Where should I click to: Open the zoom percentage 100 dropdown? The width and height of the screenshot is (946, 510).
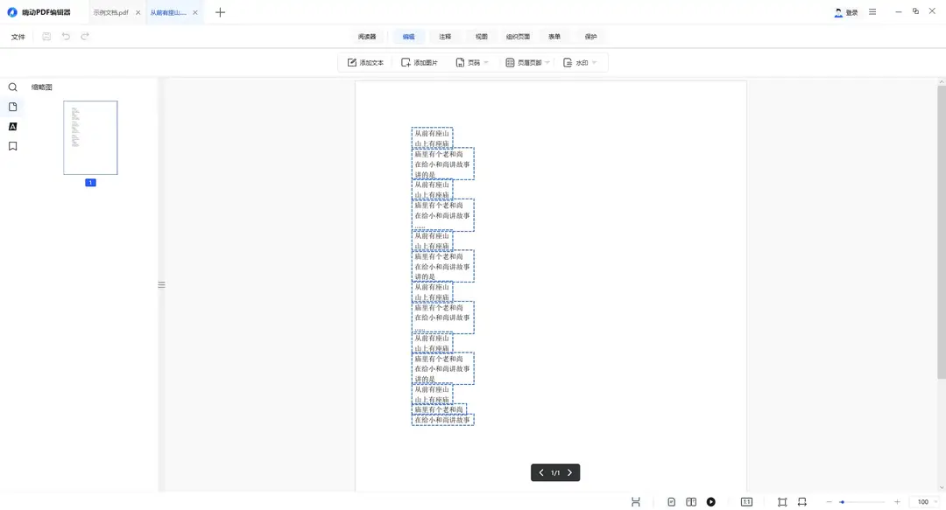pyautogui.click(x=927, y=501)
